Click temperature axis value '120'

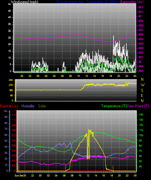pyautogui.click(x=141, y=125)
